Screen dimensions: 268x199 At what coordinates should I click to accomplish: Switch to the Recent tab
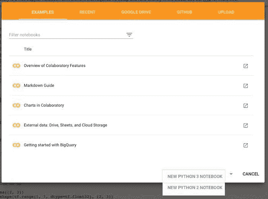[x=87, y=12]
